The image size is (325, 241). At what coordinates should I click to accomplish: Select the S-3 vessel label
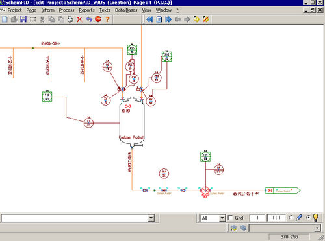click(128, 106)
